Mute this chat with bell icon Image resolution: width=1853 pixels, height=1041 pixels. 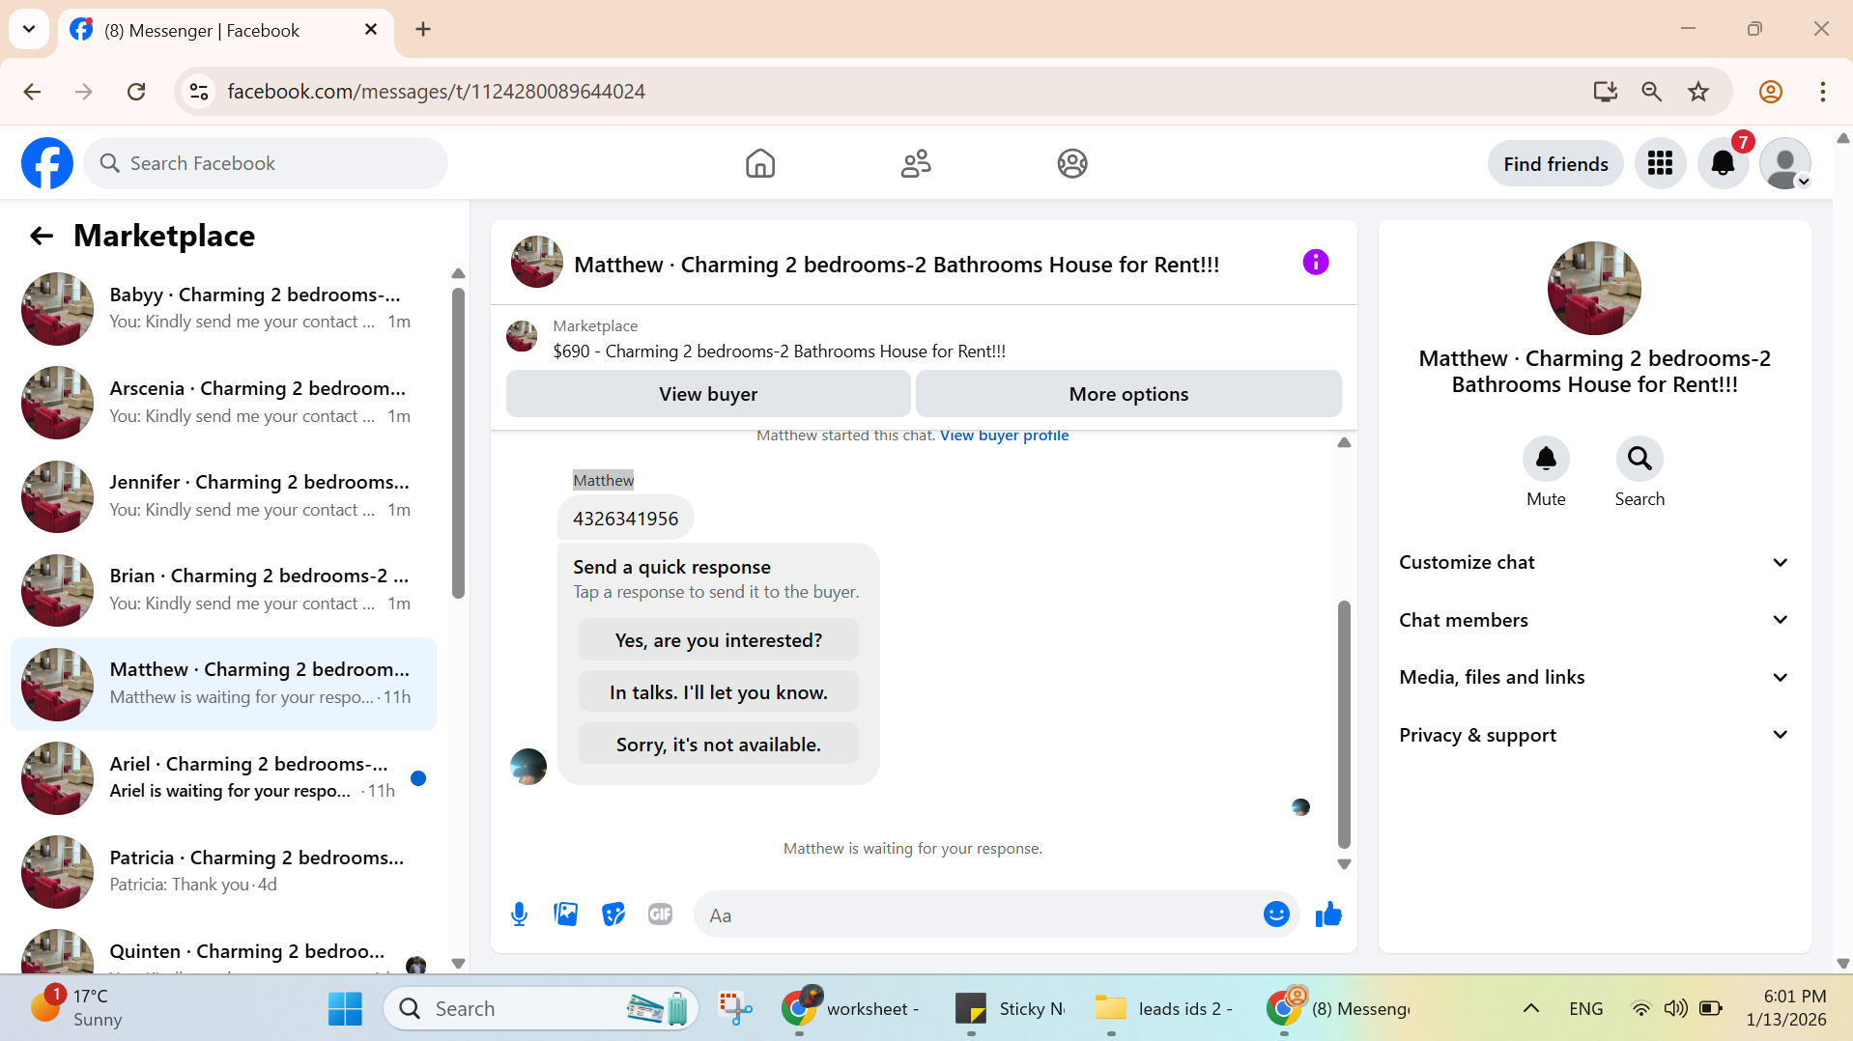pos(1546,458)
